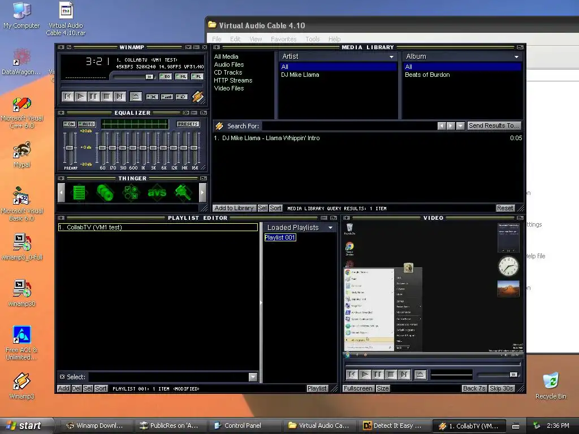
Task: Click Skip 30s in Video window
Action: pos(502,388)
